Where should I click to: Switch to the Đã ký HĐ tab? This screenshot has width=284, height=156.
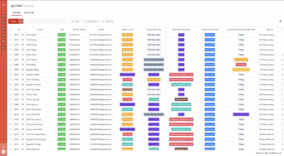[29, 13]
